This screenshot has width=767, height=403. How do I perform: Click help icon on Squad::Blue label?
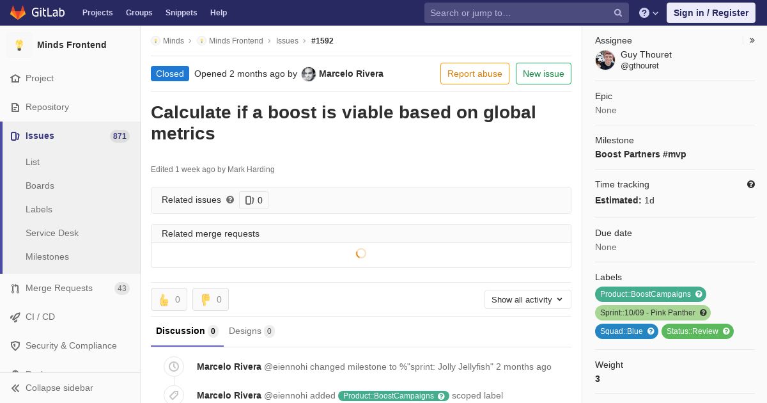point(651,331)
